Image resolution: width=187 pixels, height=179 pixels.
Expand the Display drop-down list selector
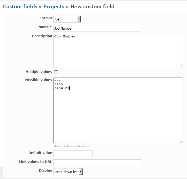coord(68,172)
